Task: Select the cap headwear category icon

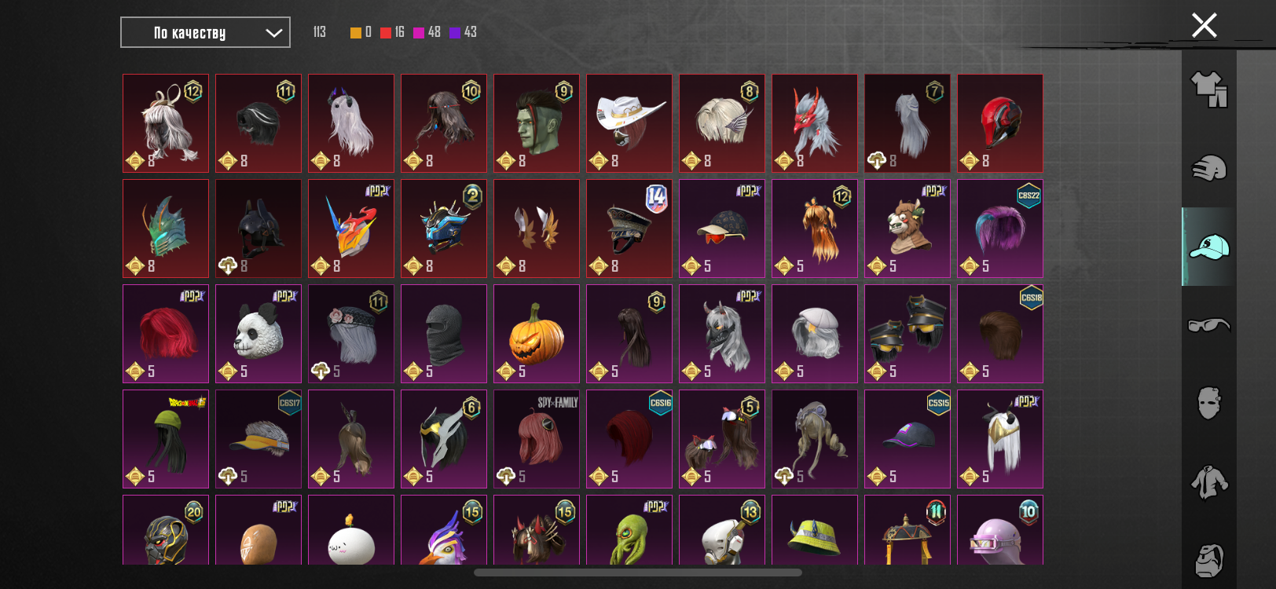Action: coord(1208,247)
